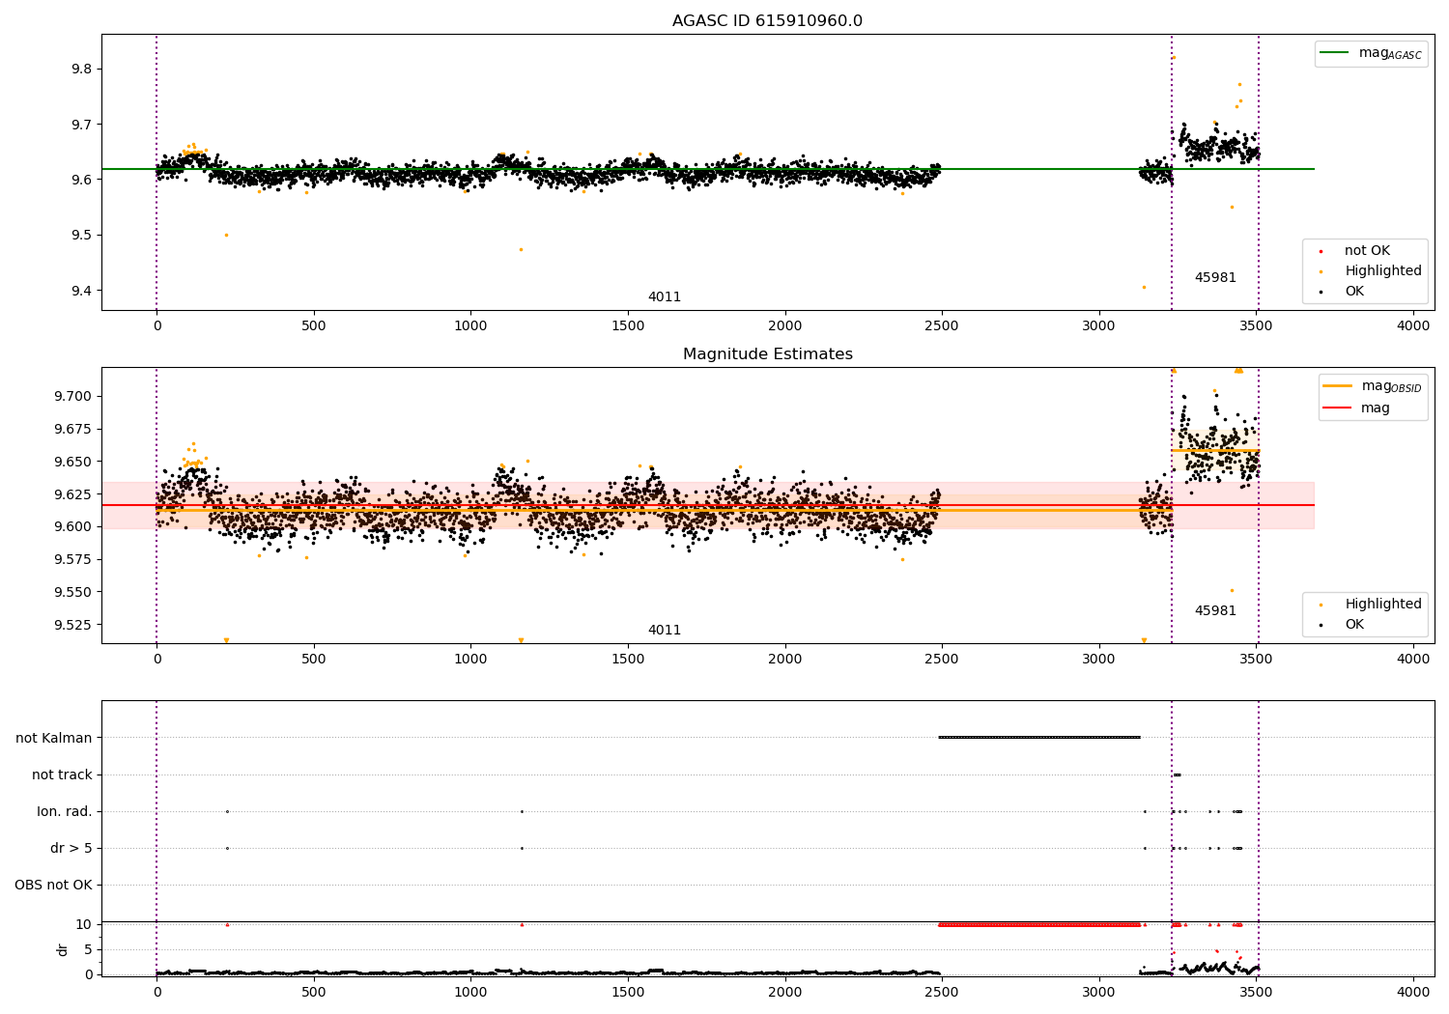Click x-axis tick 1500 in top plot
Viewport: 1449px width, 1014px height.
click(x=628, y=326)
